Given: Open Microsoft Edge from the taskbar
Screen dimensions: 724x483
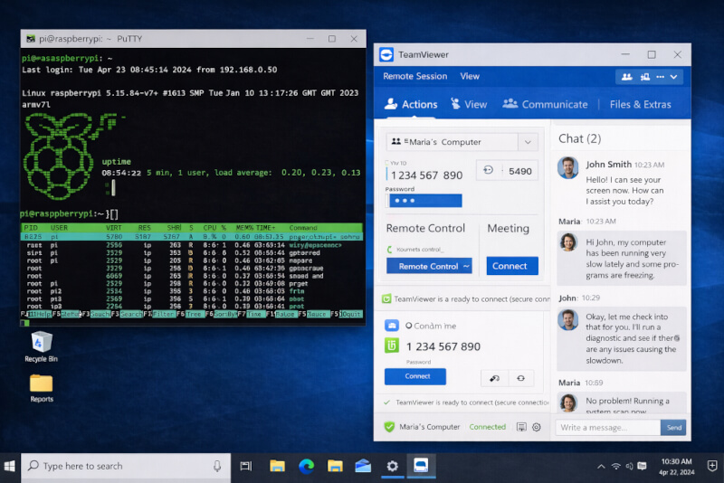Looking at the screenshot, I should click(306, 467).
